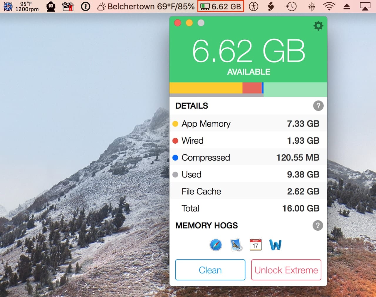Select the Preview app icon in Memory Hogs
Screen dimensions: 376x297
click(236, 245)
